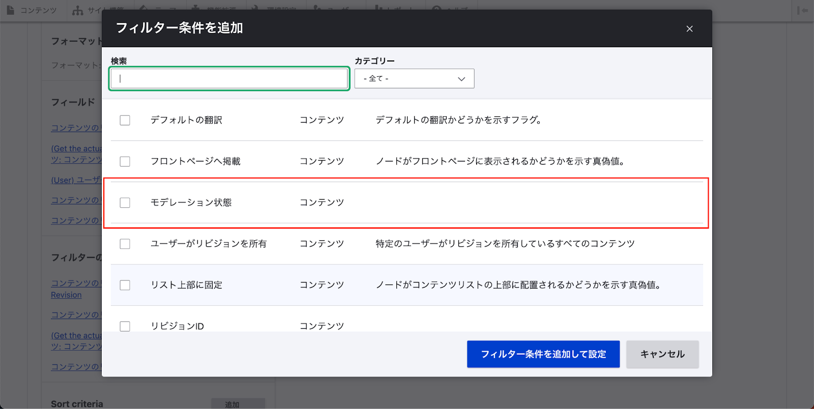
Task: Click the デフォルトの翻訳 row label
Action: coord(186,120)
